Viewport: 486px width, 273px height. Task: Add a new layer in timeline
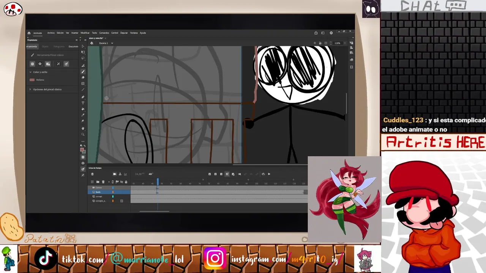(x=92, y=182)
